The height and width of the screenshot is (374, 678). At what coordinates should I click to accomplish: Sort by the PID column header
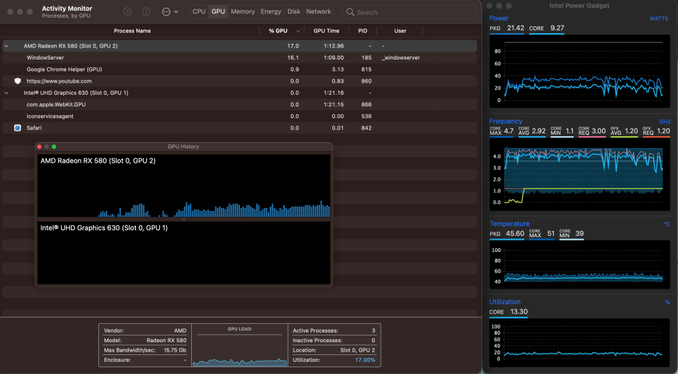point(362,30)
